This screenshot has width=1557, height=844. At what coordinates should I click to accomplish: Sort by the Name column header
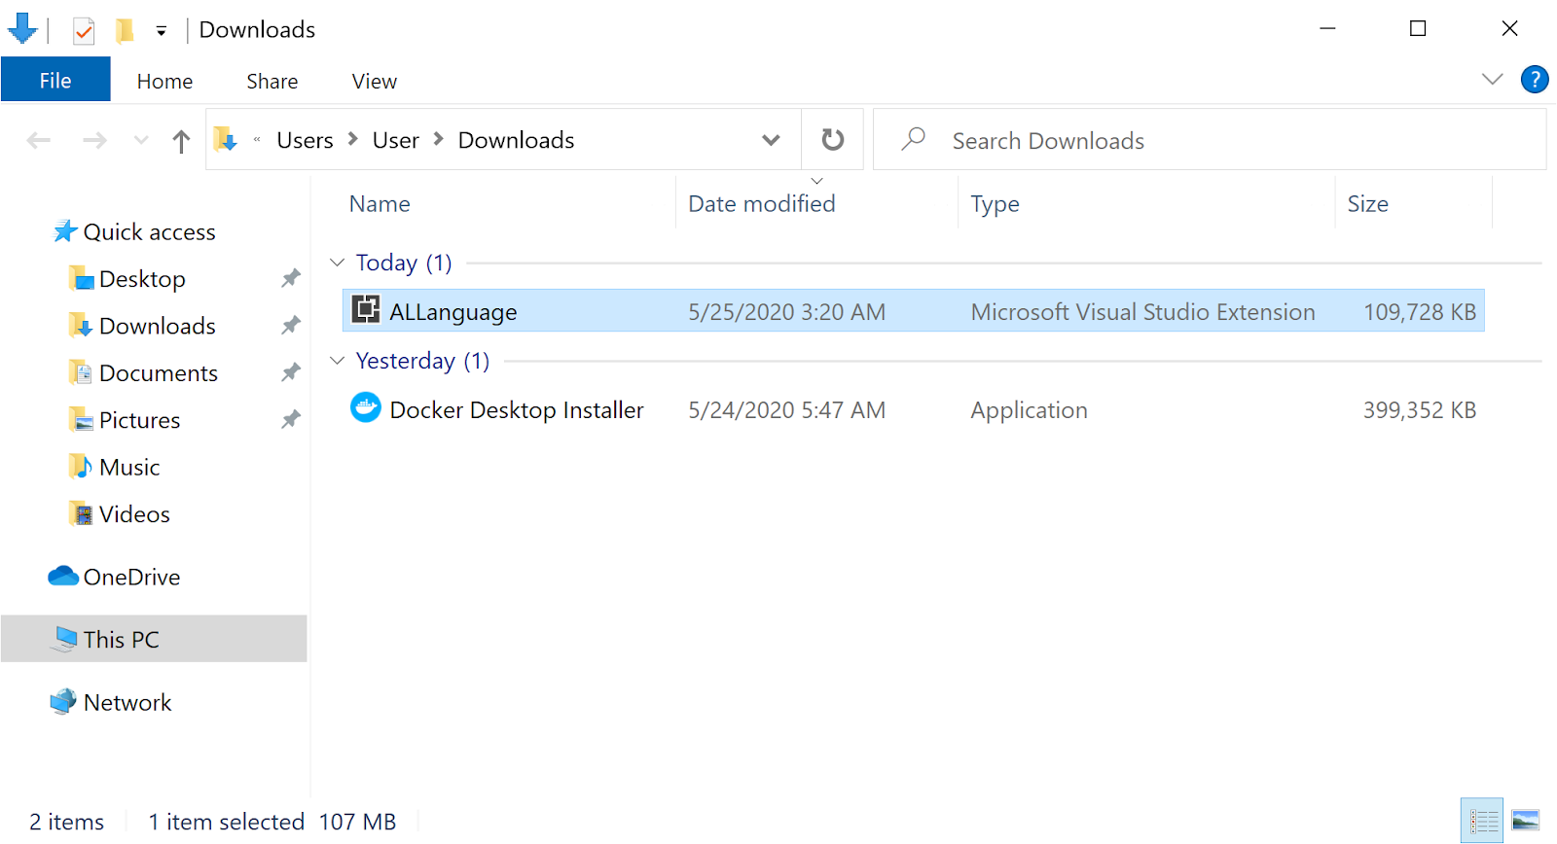380,204
